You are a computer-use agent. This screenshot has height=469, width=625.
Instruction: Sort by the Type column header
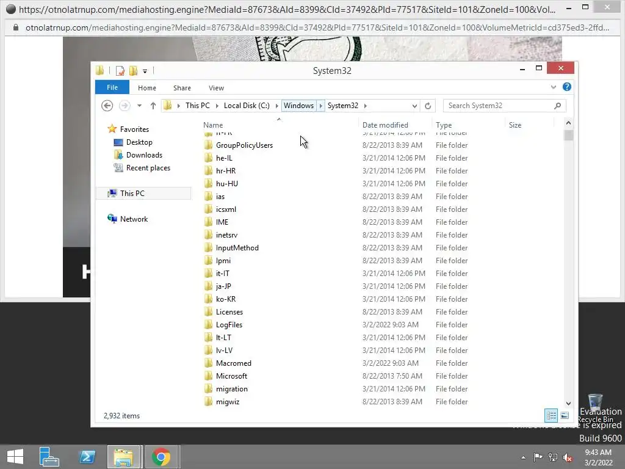(x=468, y=125)
